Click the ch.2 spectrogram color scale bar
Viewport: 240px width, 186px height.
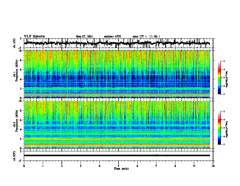pos(219,128)
